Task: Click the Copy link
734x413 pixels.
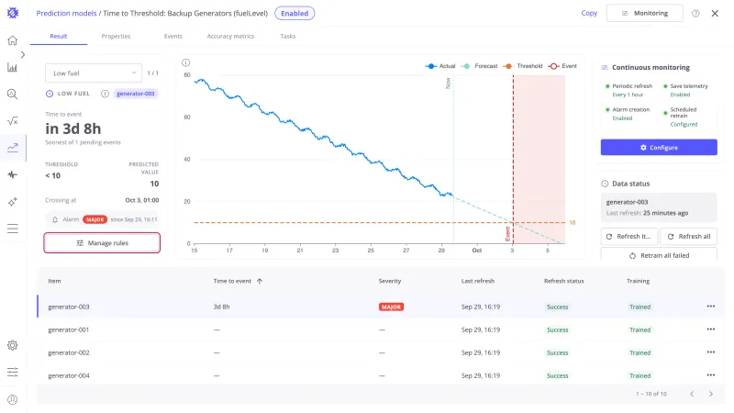Action: point(589,13)
